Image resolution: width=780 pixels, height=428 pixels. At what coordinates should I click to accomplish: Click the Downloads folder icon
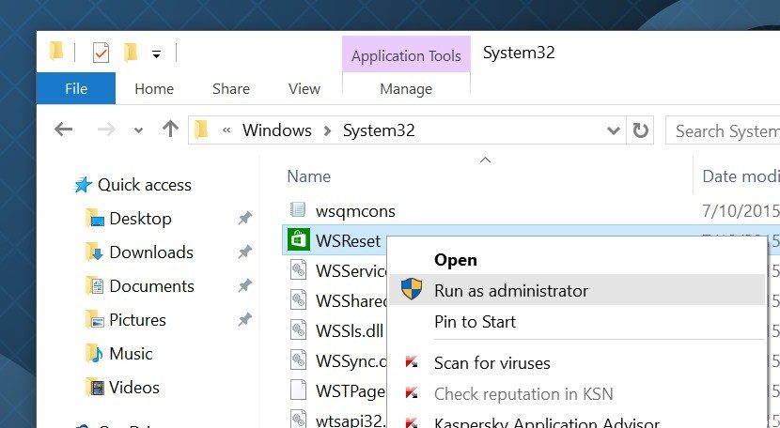[95, 252]
